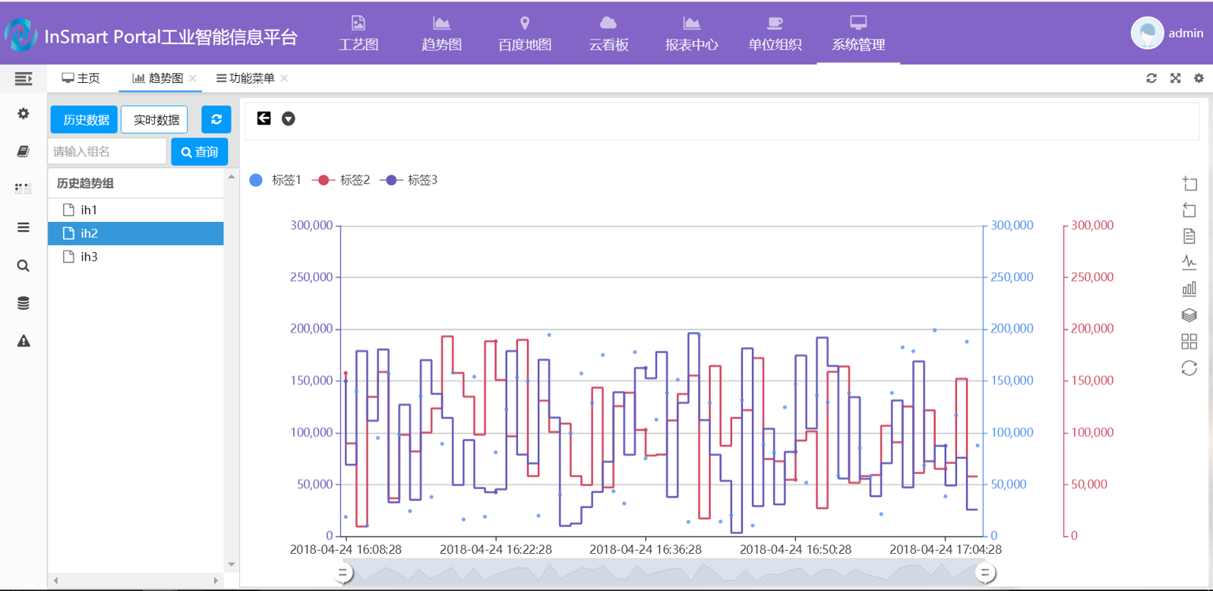Switch to the 功能菜单 tab
Image resolution: width=1213 pixels, height=591 pixels.
click(246, 78)
